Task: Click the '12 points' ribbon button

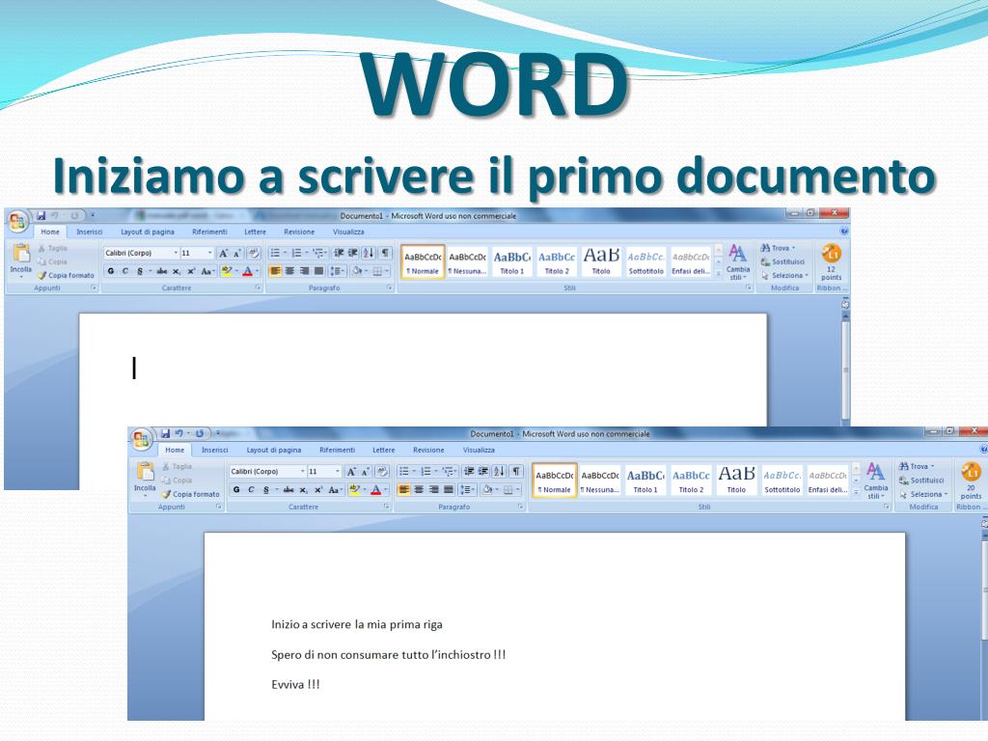Action: point(831,262)
